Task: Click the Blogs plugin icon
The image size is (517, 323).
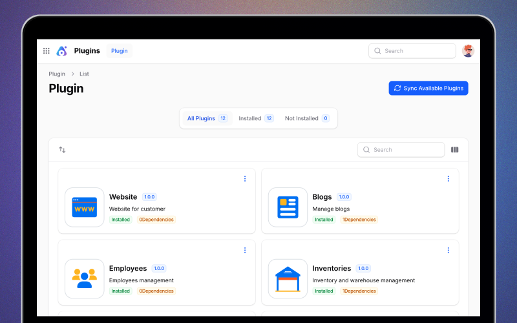Action: click(288, 207)
